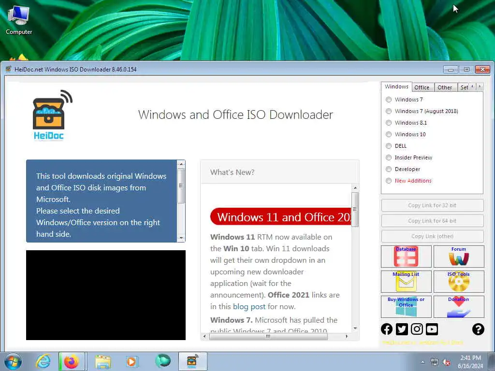Click the yellow HeiDoc.net link text
The height and width of the screenshot is (371, 495).
tap(422, 342)
